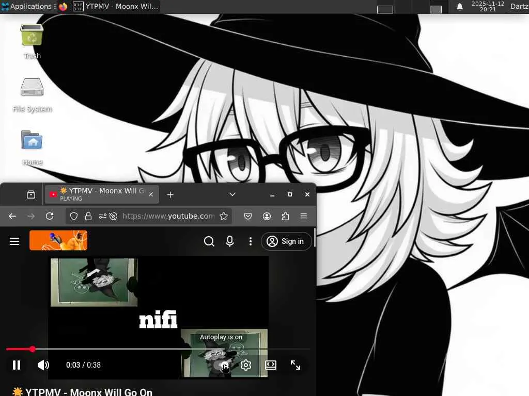Screen dimensions: 529x396
Task: Select the Home folder desktop icon
Action: coord(32,147)
